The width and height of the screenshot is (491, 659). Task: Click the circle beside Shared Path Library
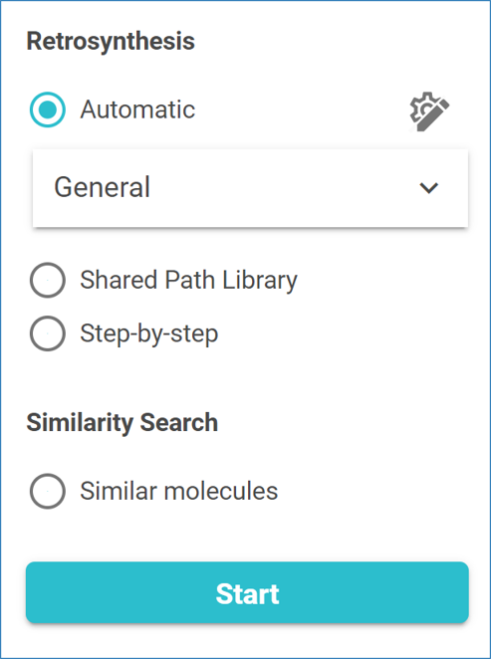48,280
